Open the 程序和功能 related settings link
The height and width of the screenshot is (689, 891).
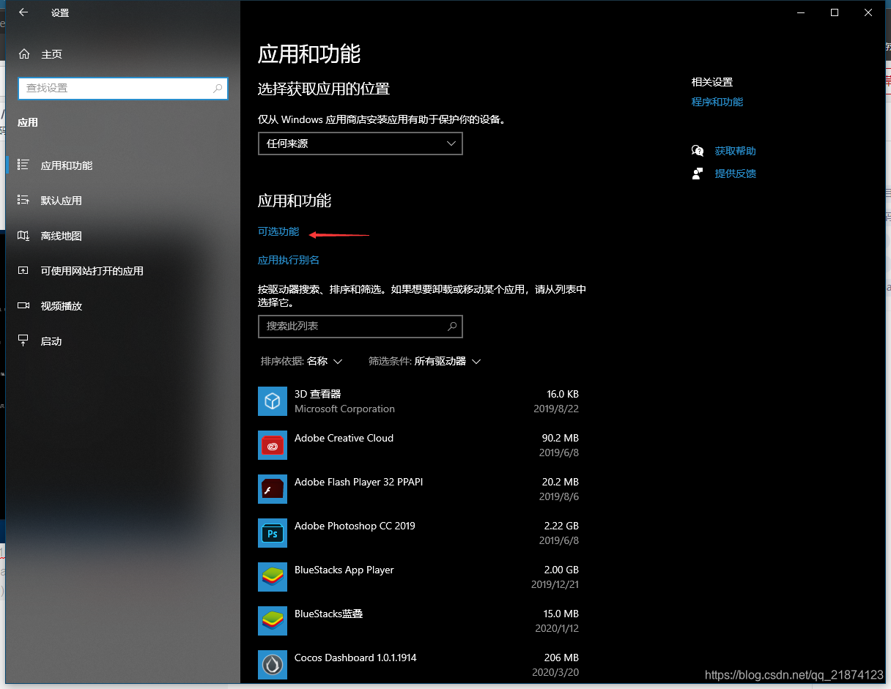click(x=717, y=102)
